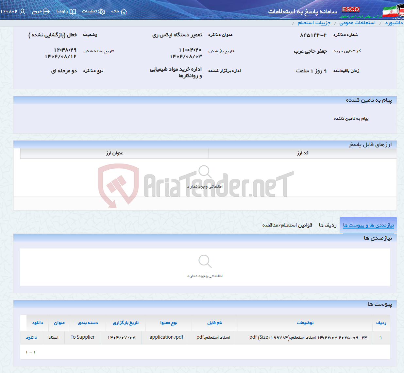Click the ESCO logo
This screenshot has width=404, height=373.
pos(350,9)
